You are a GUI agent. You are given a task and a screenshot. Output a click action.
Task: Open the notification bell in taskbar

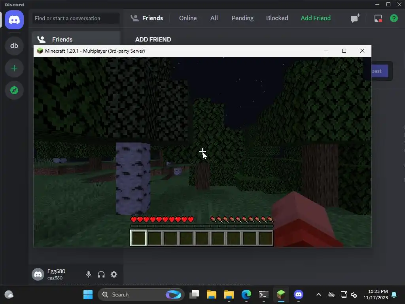(394, 294)
